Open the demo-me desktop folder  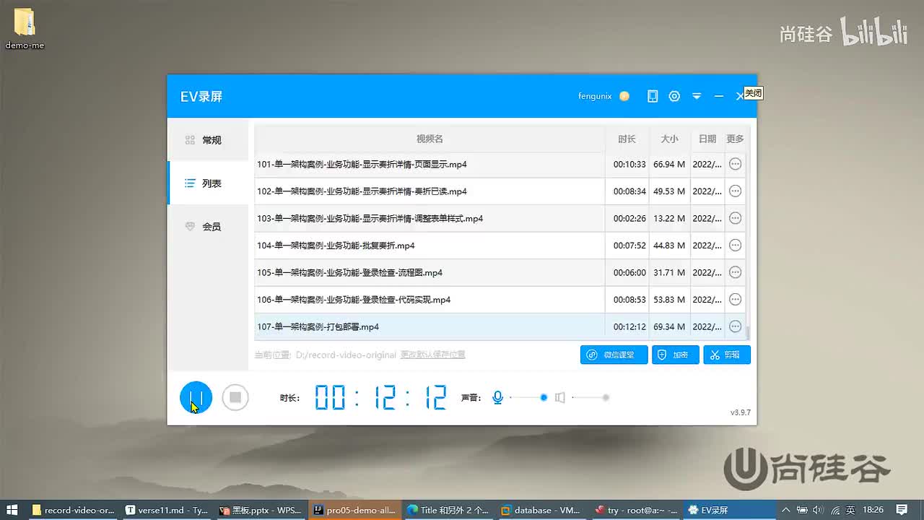click(x=25, y=30)
